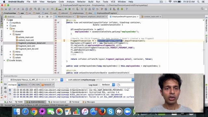Open the Analyze menu

[71, 2]
